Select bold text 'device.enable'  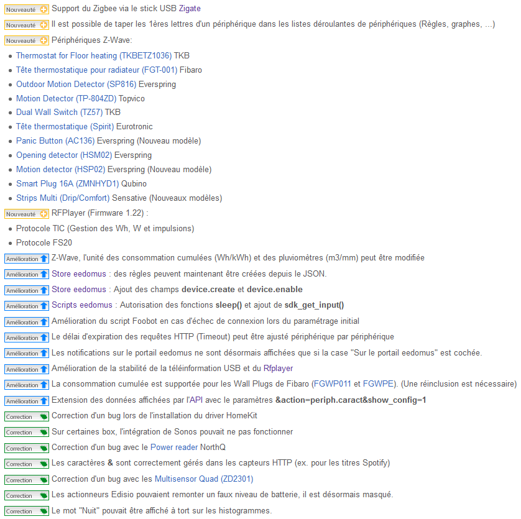pos(274,290)
